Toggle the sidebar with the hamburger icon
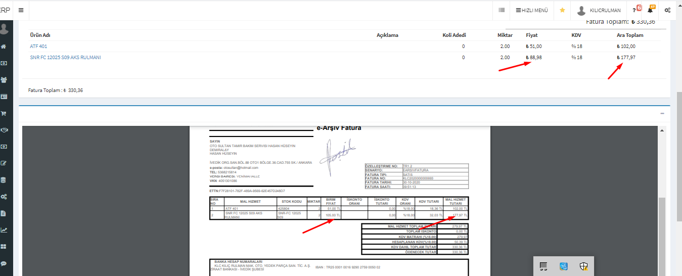This screenshot has height=276, width=682. point(21,10)
